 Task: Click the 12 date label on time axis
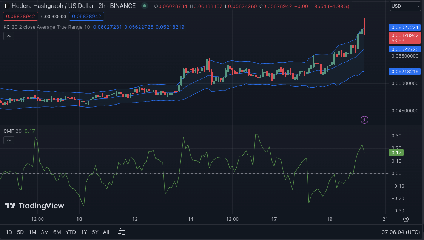click(135, 219)
